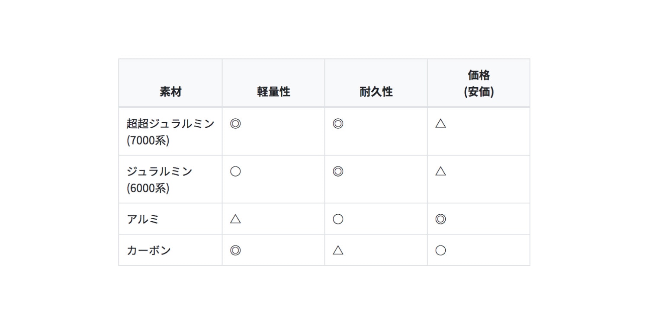This screenshot has width=649, height=324.
Task: Click the 6000系 row's 価格 triangle symbol
Action: pos(440,172)
